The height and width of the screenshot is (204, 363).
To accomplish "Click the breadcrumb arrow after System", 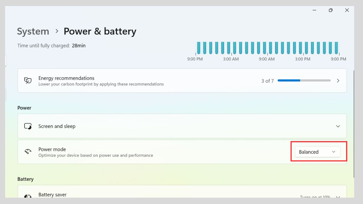I will 57,31.
